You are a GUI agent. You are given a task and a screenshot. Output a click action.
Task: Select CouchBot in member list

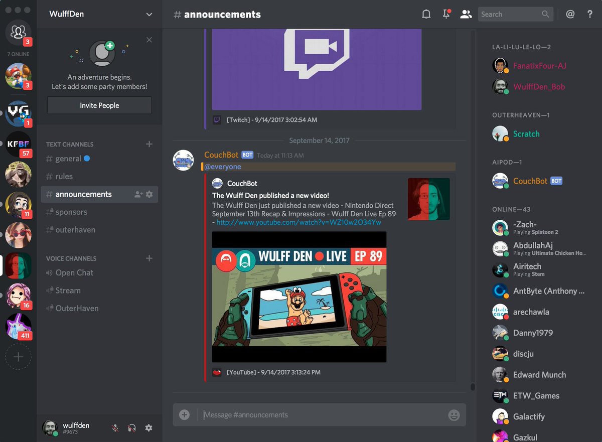(536, 181)
